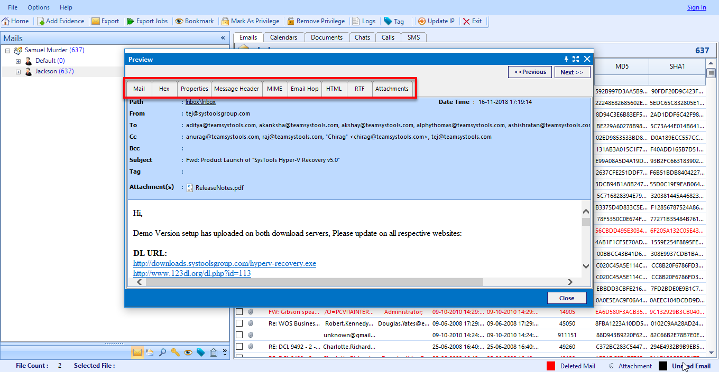This screenshot has height=372, width=719.
Task: Check the unknown@gmail row checkbox
Action: click(239, 335)
